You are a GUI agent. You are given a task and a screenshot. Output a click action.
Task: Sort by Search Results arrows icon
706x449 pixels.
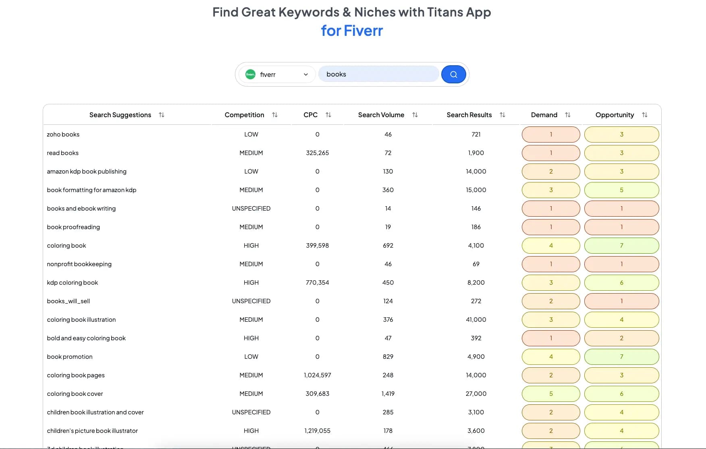click(x=503, y=115)
